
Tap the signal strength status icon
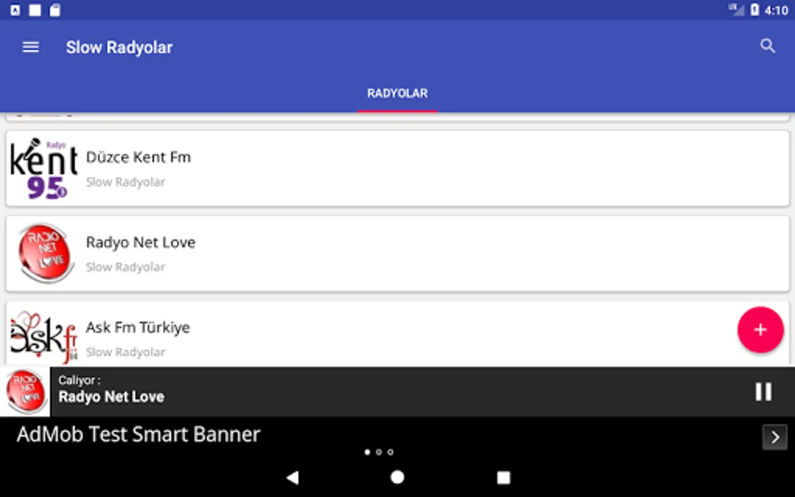736,10
